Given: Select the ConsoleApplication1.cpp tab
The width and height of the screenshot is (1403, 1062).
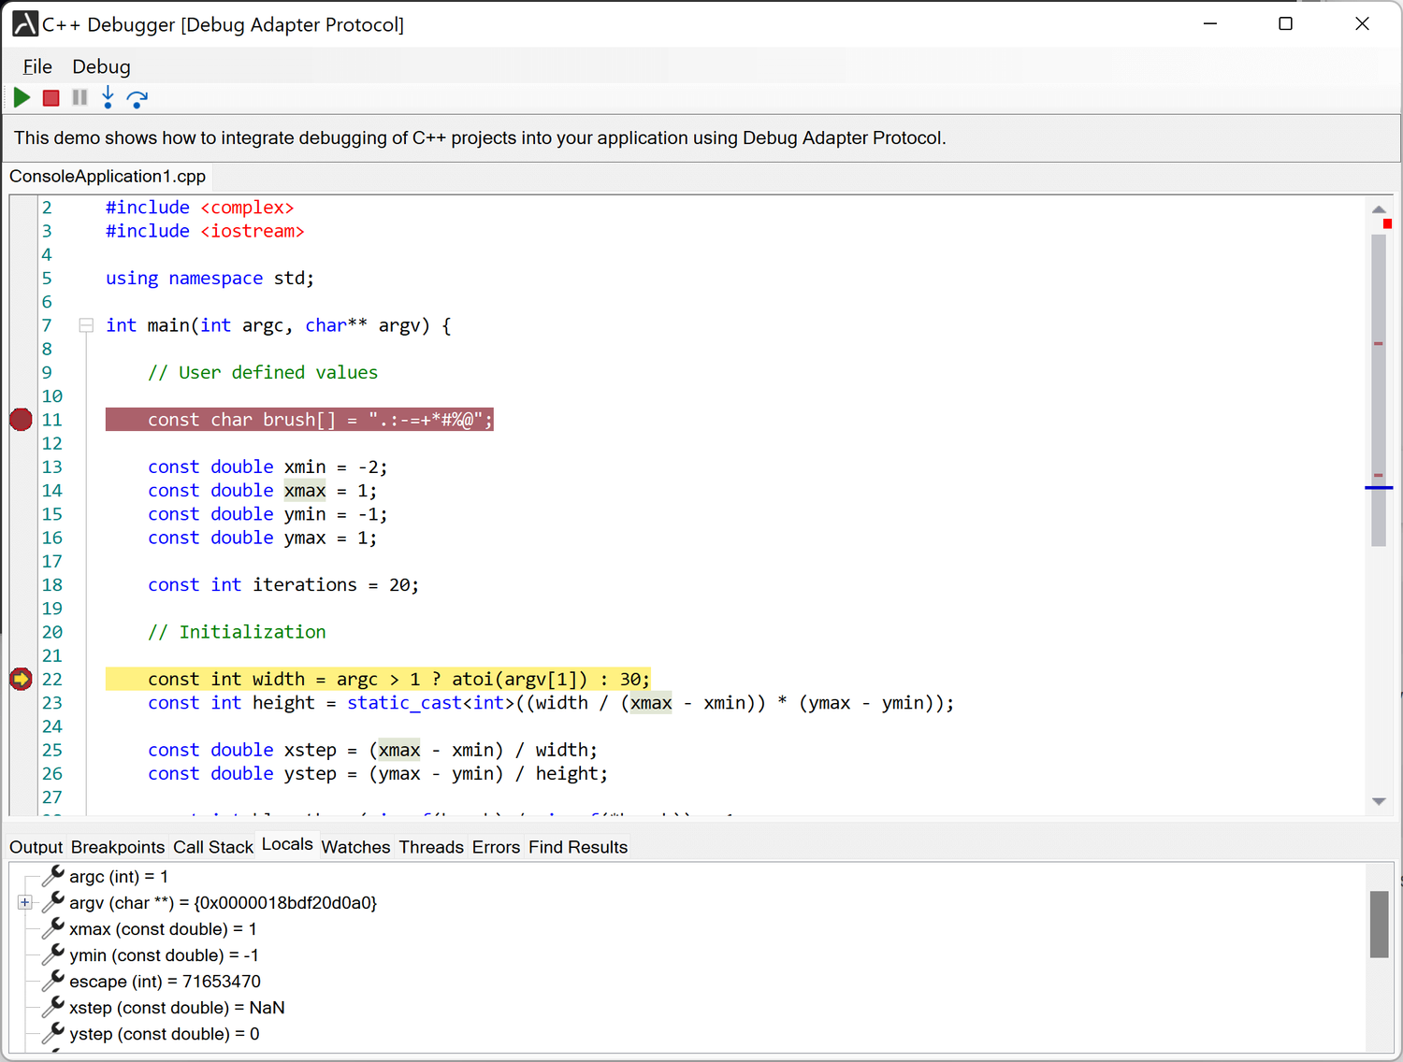Looking at the screenshot, I should click(107, 176).
